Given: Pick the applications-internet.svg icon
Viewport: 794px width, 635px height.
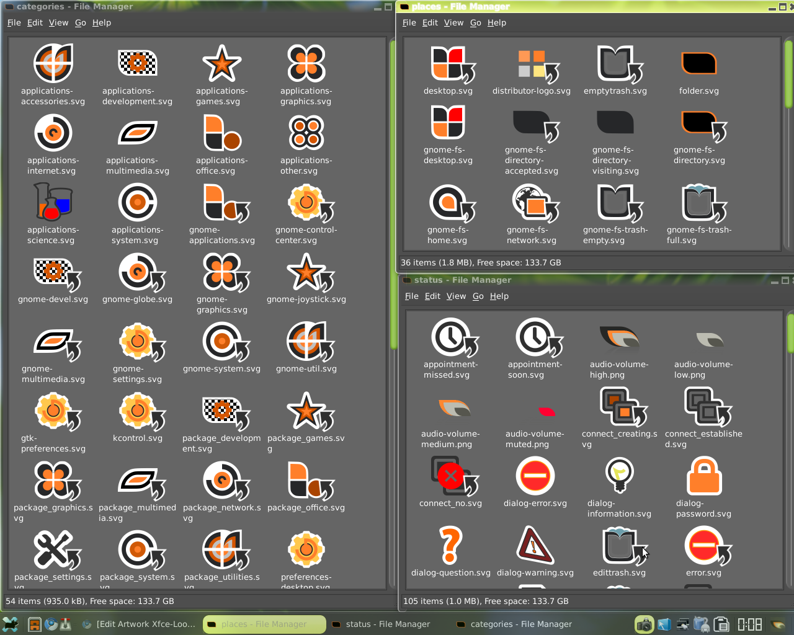Looking at the screenshot, I should (x=53, y=133).
